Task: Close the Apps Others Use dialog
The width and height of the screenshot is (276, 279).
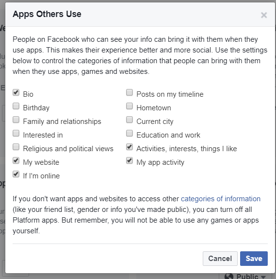Action: [x=264, y=15]
